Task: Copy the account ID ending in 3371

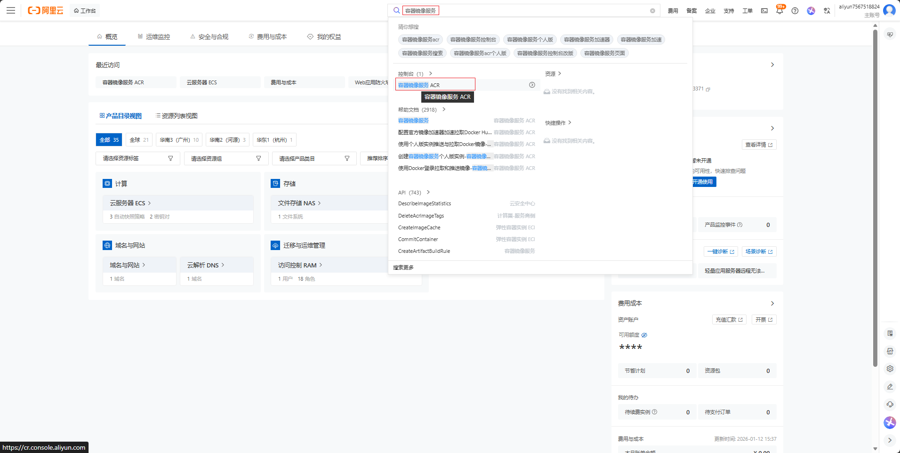Action: (708, 89)
